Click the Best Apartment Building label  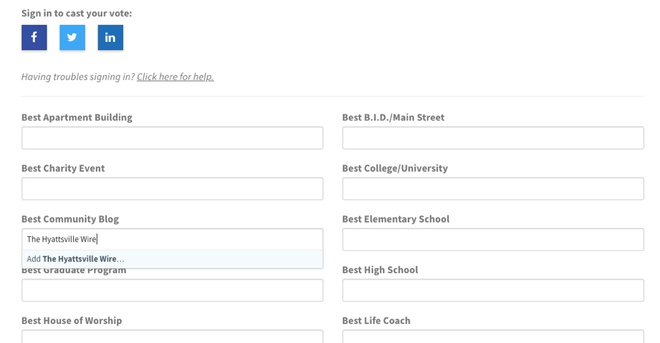pos(77,118)
